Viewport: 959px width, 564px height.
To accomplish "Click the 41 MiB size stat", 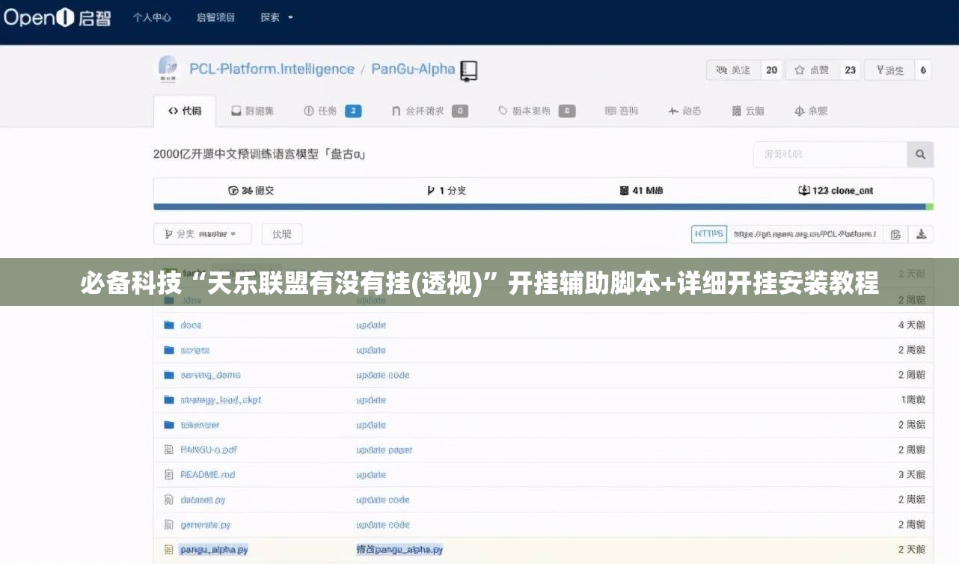I will (641, 191).
